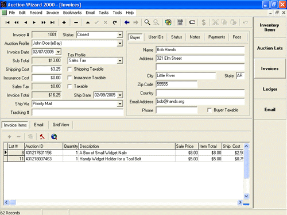Tick the Buyer Taxable checkbox
The image size is (287, 215).
pyautogui.click(x=210, y=110)
